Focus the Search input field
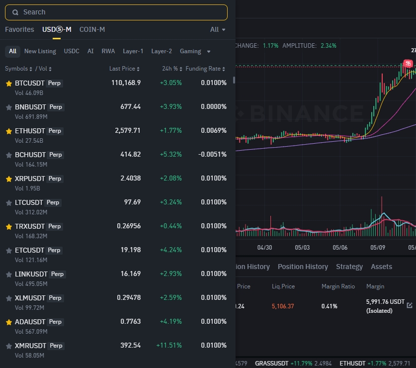The image size is (416, 368). [116, 12]
